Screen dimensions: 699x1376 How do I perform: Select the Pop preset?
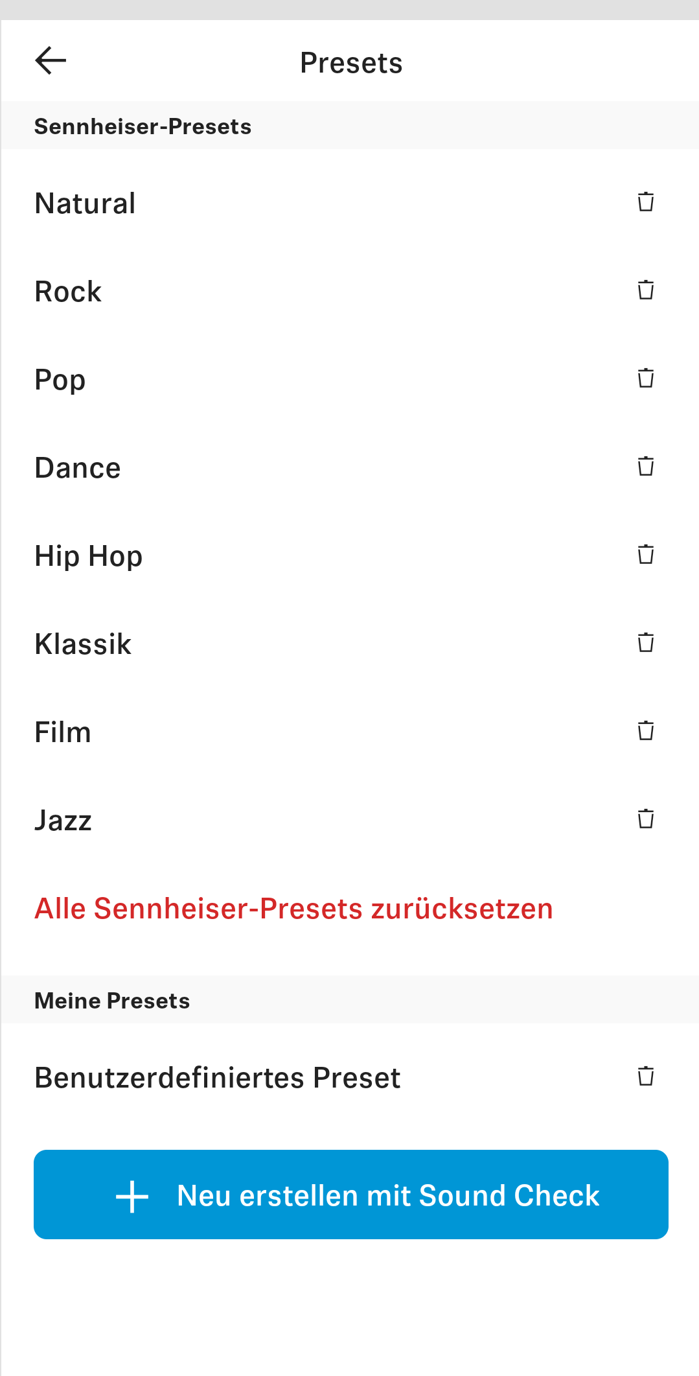coord(60,380)
